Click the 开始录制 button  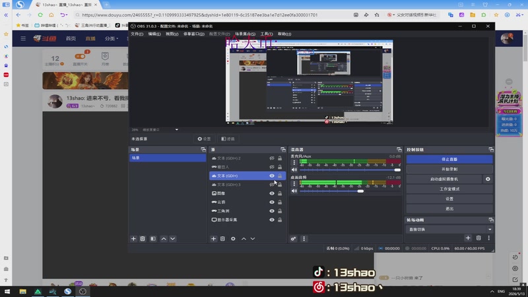tap(449, 169)
